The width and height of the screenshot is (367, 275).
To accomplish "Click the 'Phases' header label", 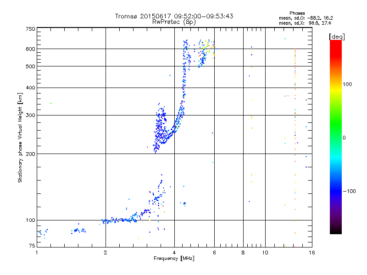I will tap(297, 13).
